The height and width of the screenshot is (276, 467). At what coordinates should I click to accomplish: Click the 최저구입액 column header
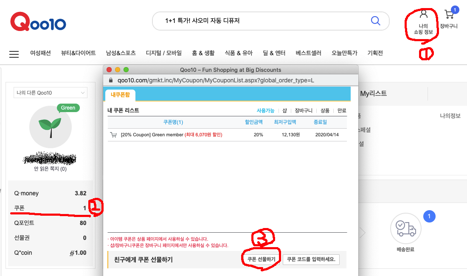coord(285,122)
